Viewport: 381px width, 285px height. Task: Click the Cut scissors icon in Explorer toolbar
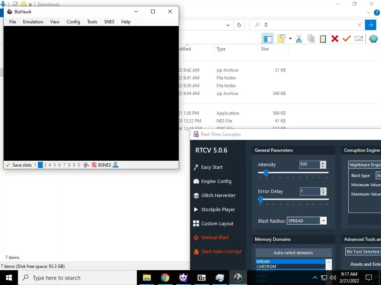(299, 39)
